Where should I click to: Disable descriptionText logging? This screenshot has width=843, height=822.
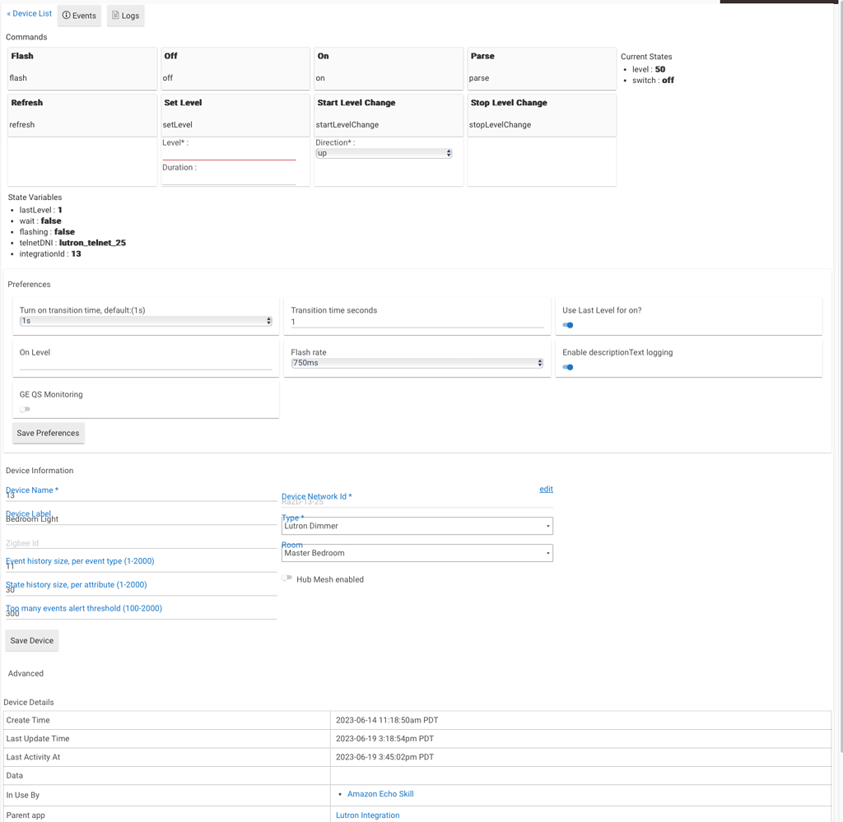(x=568, y=367)
